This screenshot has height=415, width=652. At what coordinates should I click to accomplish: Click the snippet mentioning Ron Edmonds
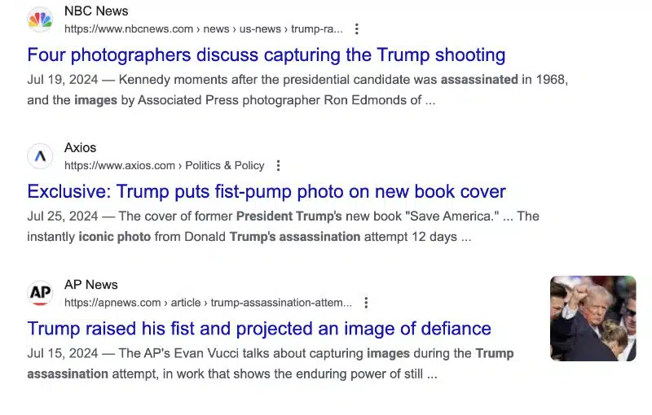(x=297, y=90)
